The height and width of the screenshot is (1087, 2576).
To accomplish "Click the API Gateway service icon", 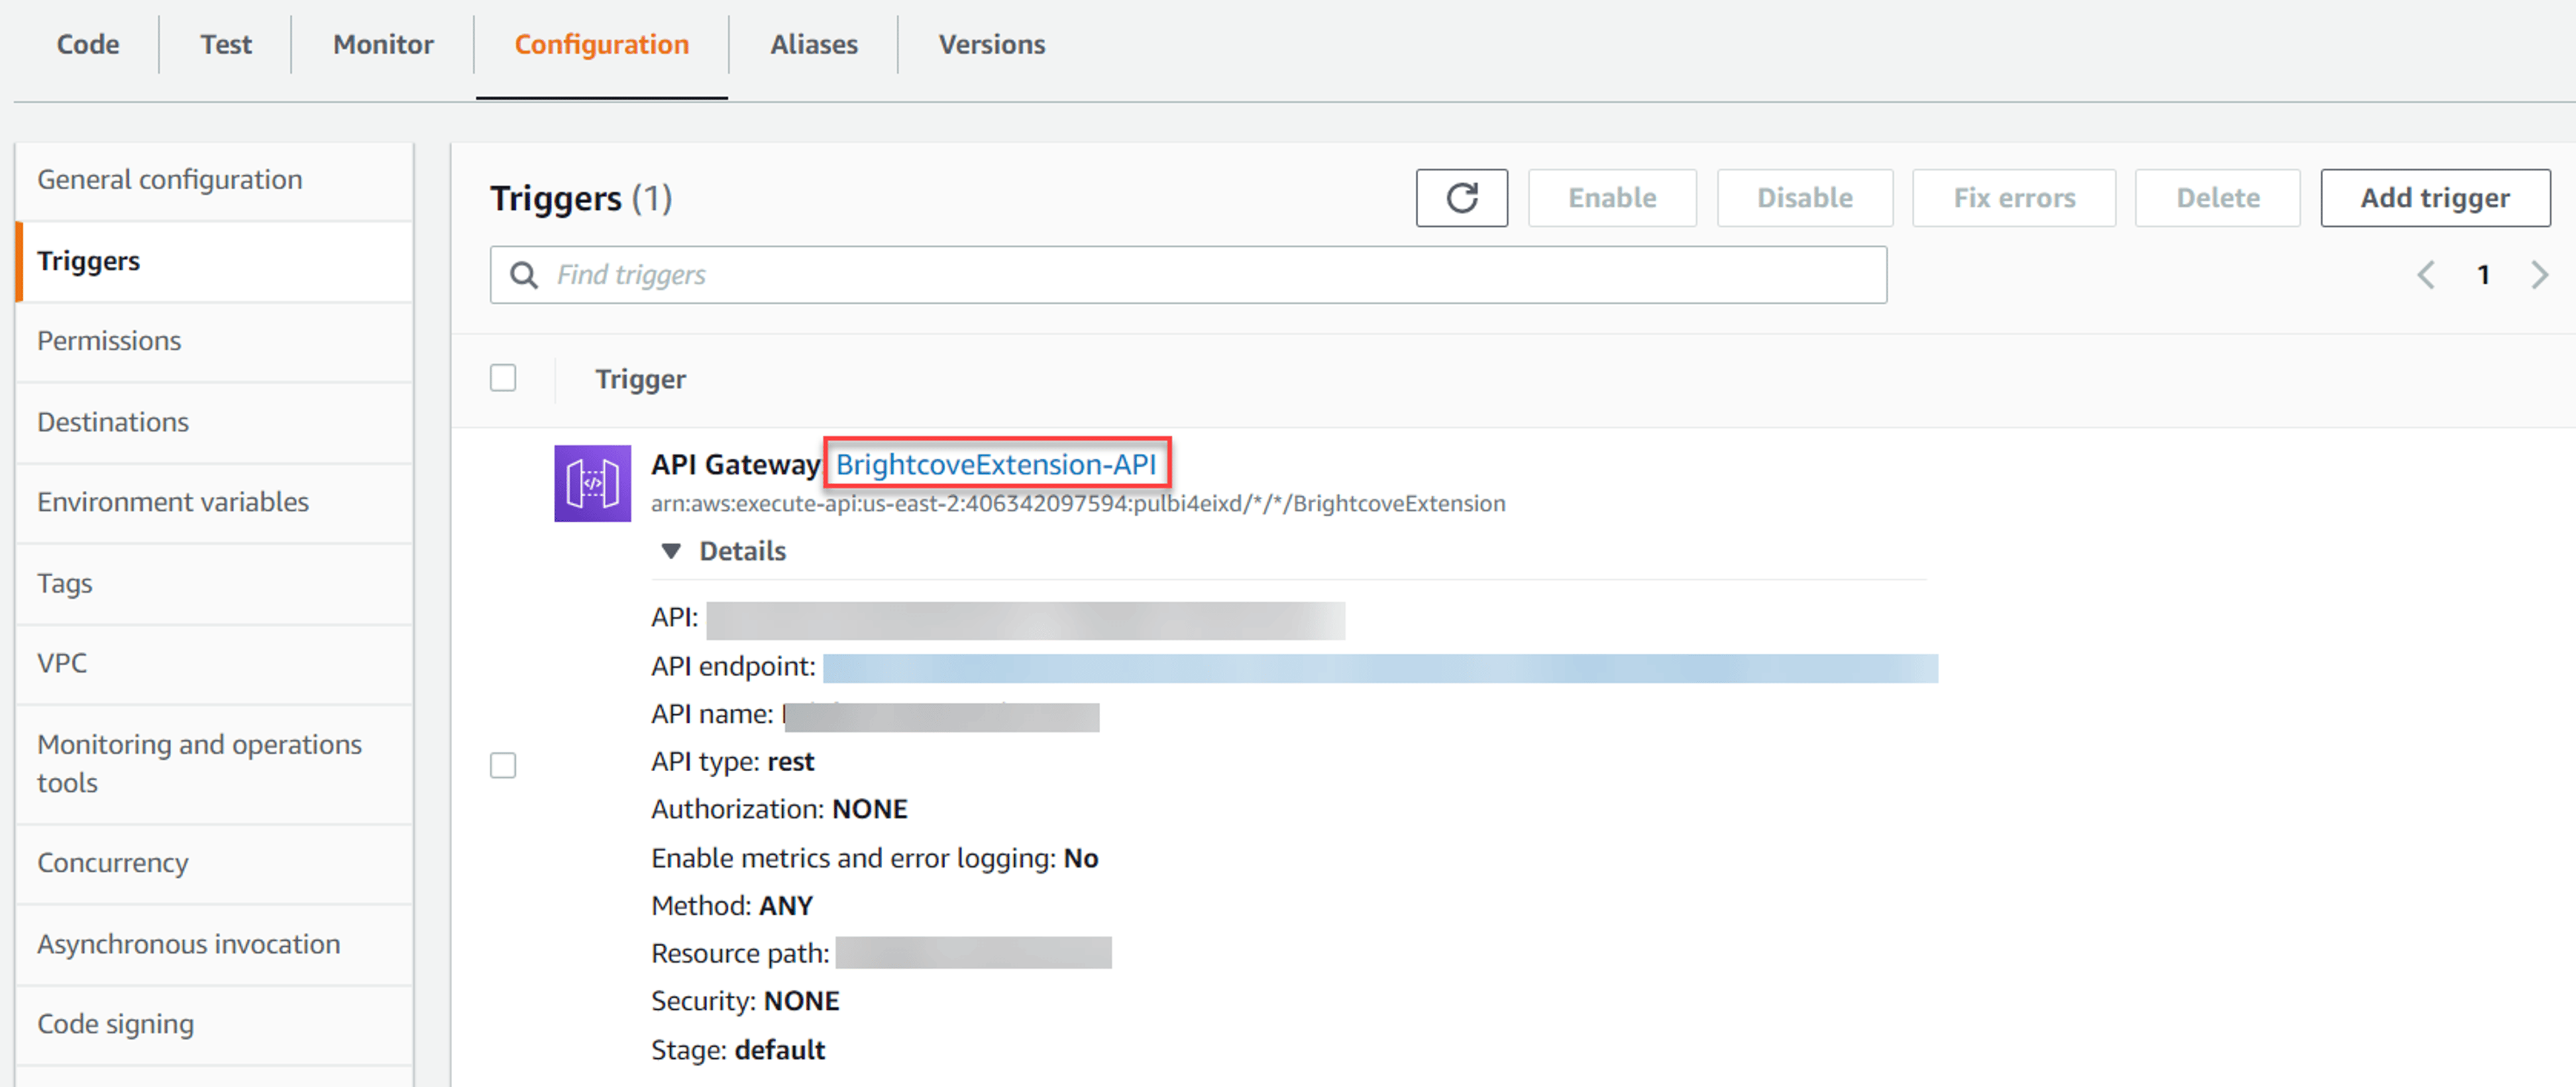I will 592,483.
